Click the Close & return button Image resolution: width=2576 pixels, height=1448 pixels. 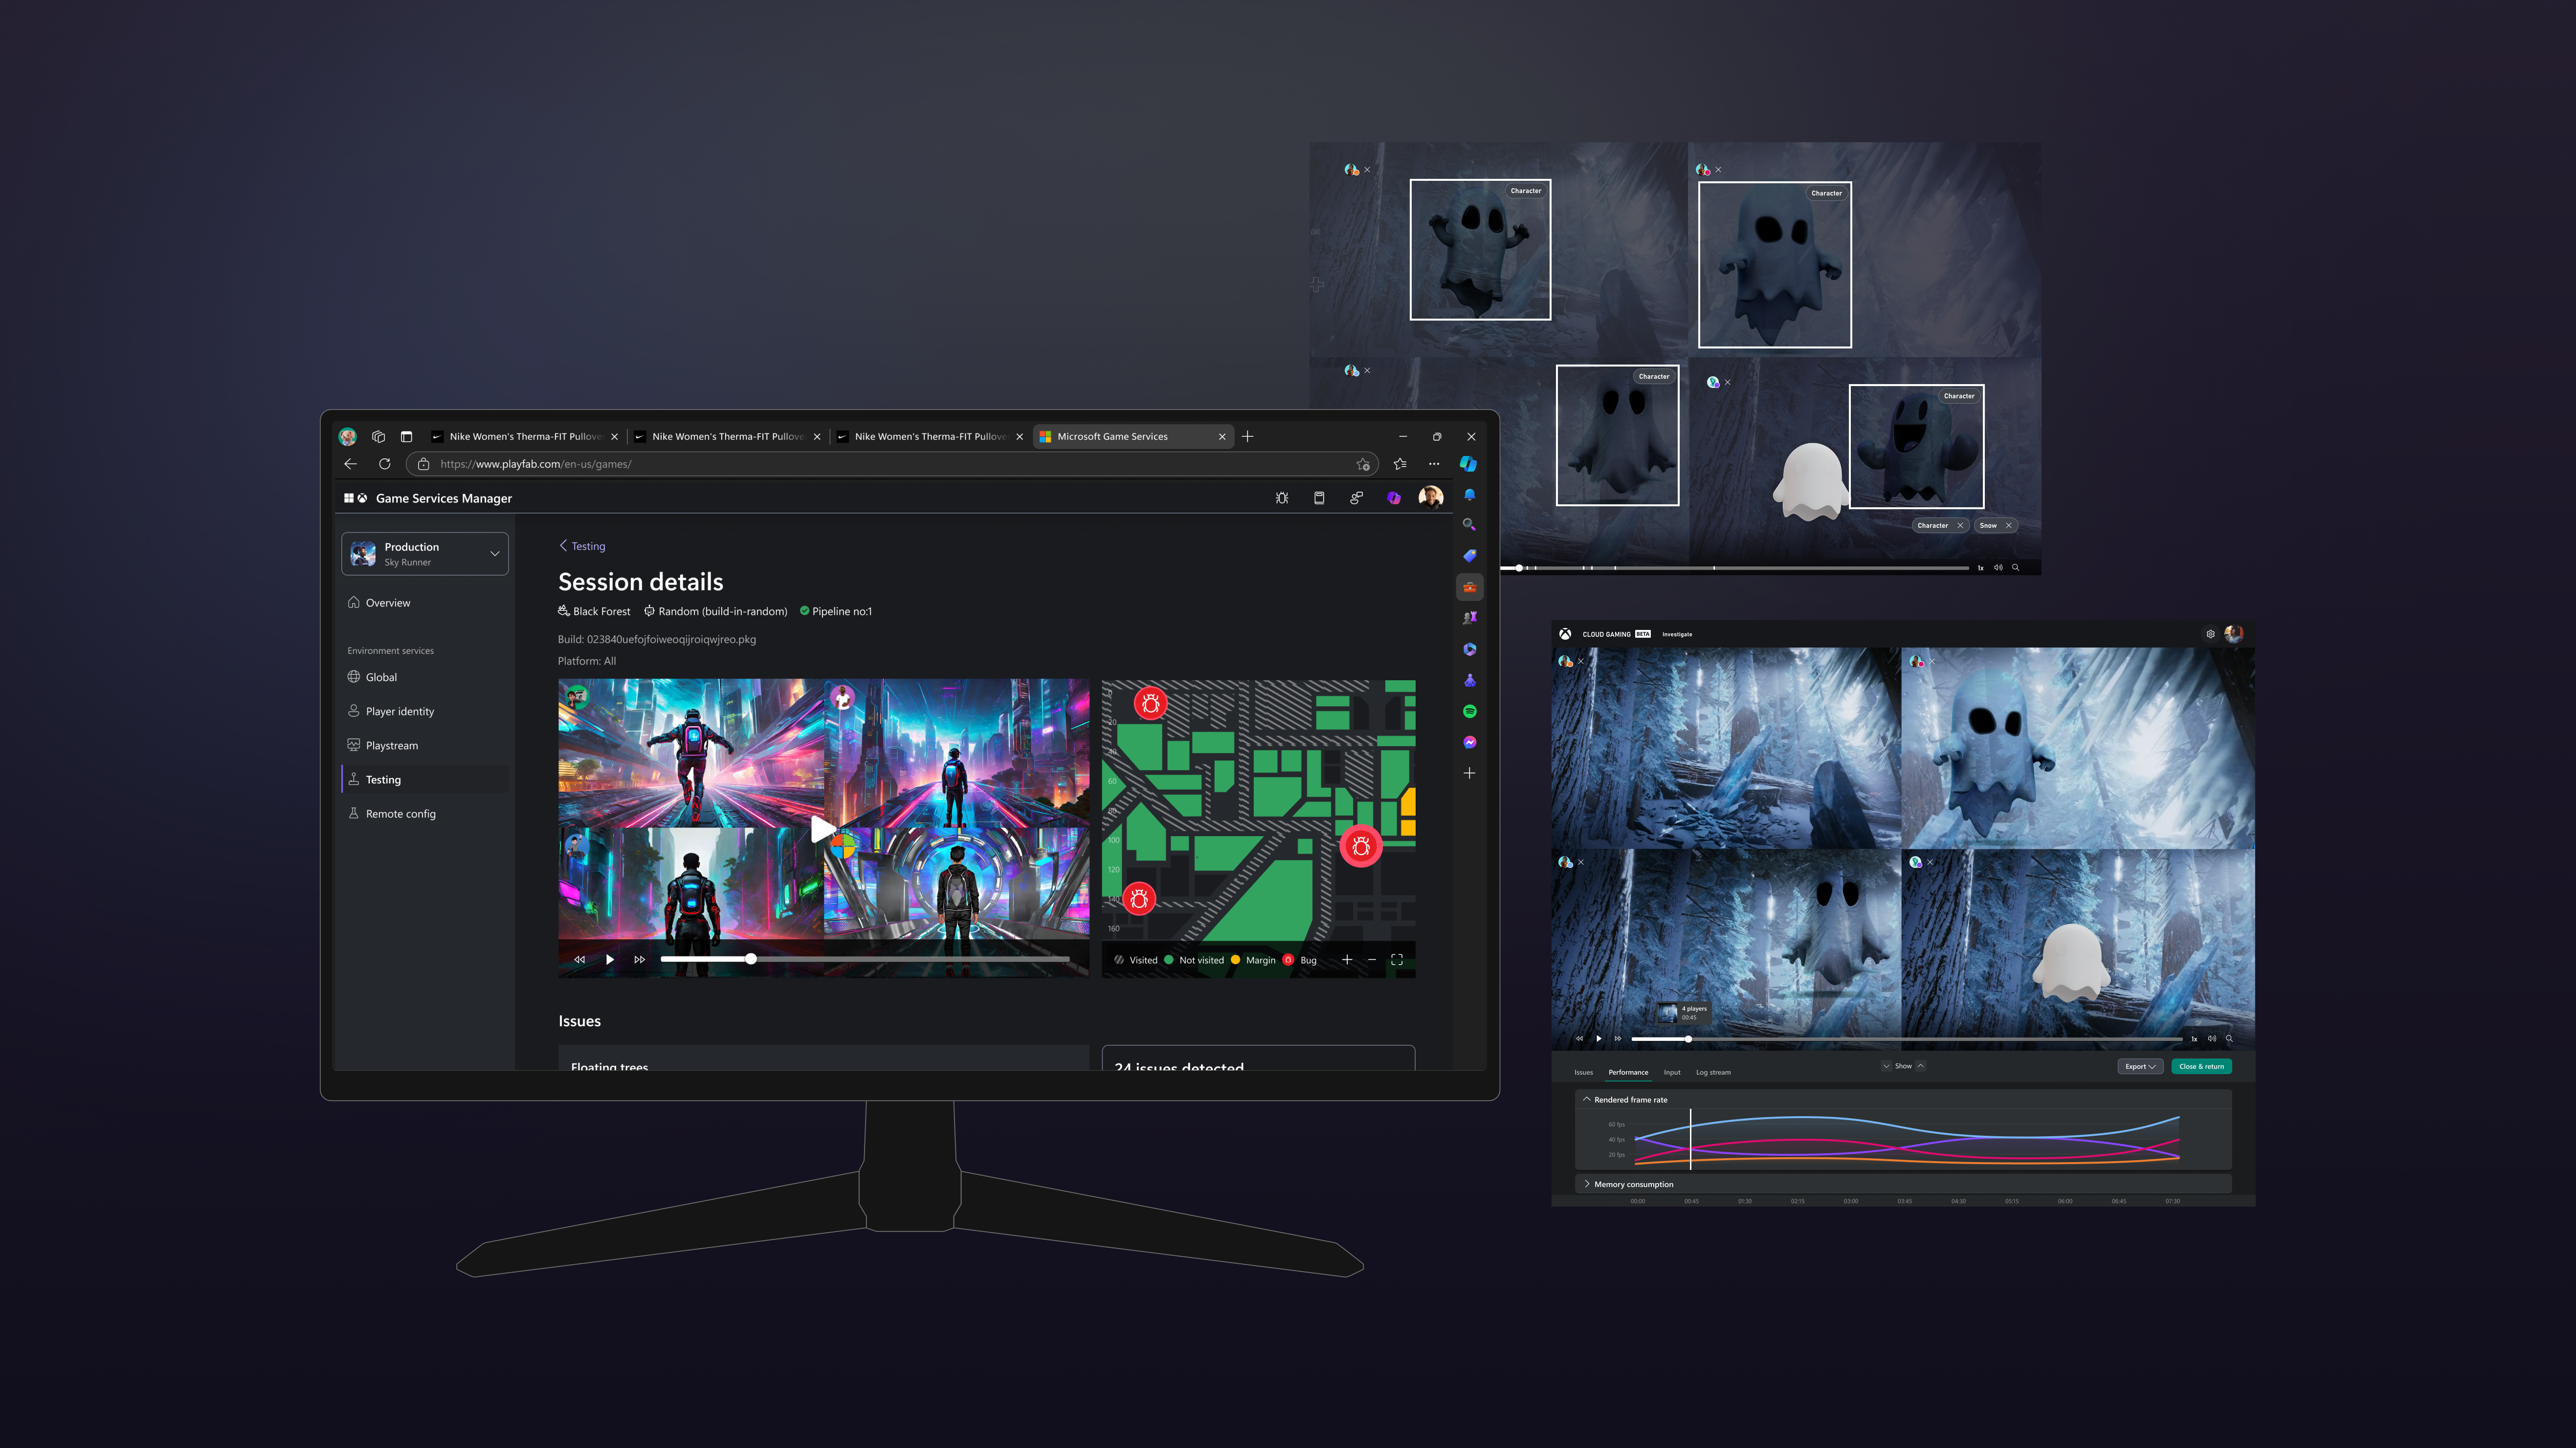pos(2201,1066)
